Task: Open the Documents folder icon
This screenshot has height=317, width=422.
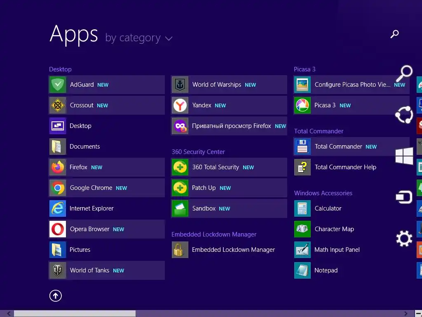Action: point(58,147)
